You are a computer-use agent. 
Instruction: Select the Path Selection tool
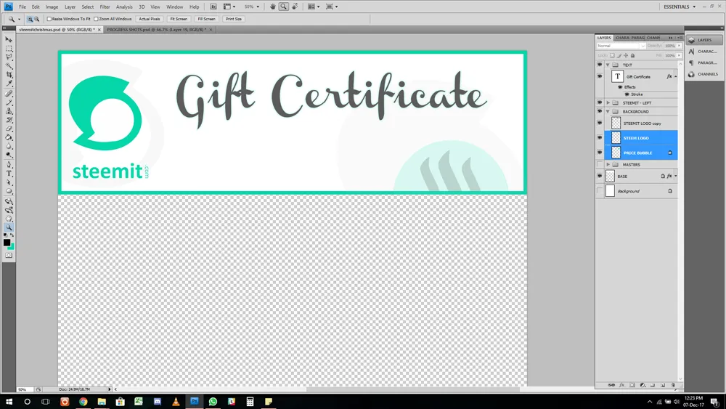[9, 182]
